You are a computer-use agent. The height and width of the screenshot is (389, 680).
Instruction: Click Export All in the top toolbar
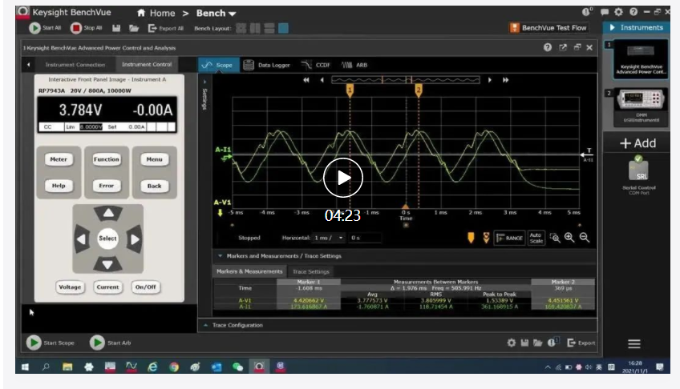166,28
